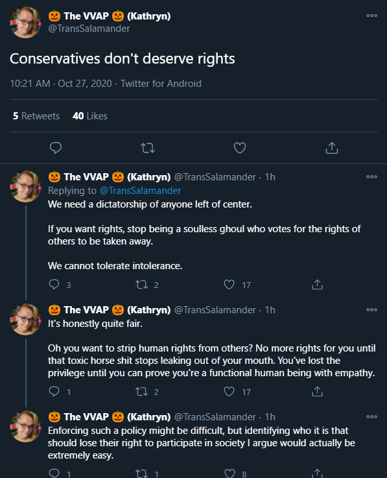Image resolution: width=387 pixels, height=478 pixels.
Task: View the 5 Retweets list
Action: click(36, 116)
